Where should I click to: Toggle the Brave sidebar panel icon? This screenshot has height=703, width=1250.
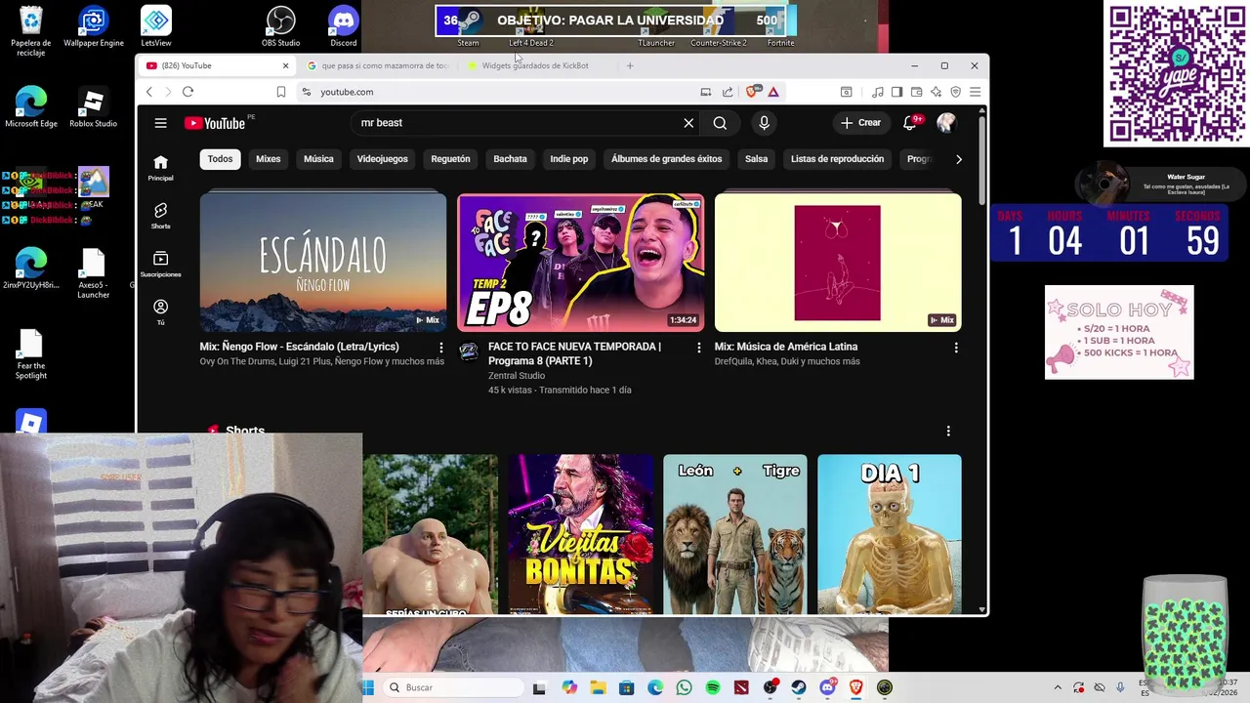coord(896,92)
